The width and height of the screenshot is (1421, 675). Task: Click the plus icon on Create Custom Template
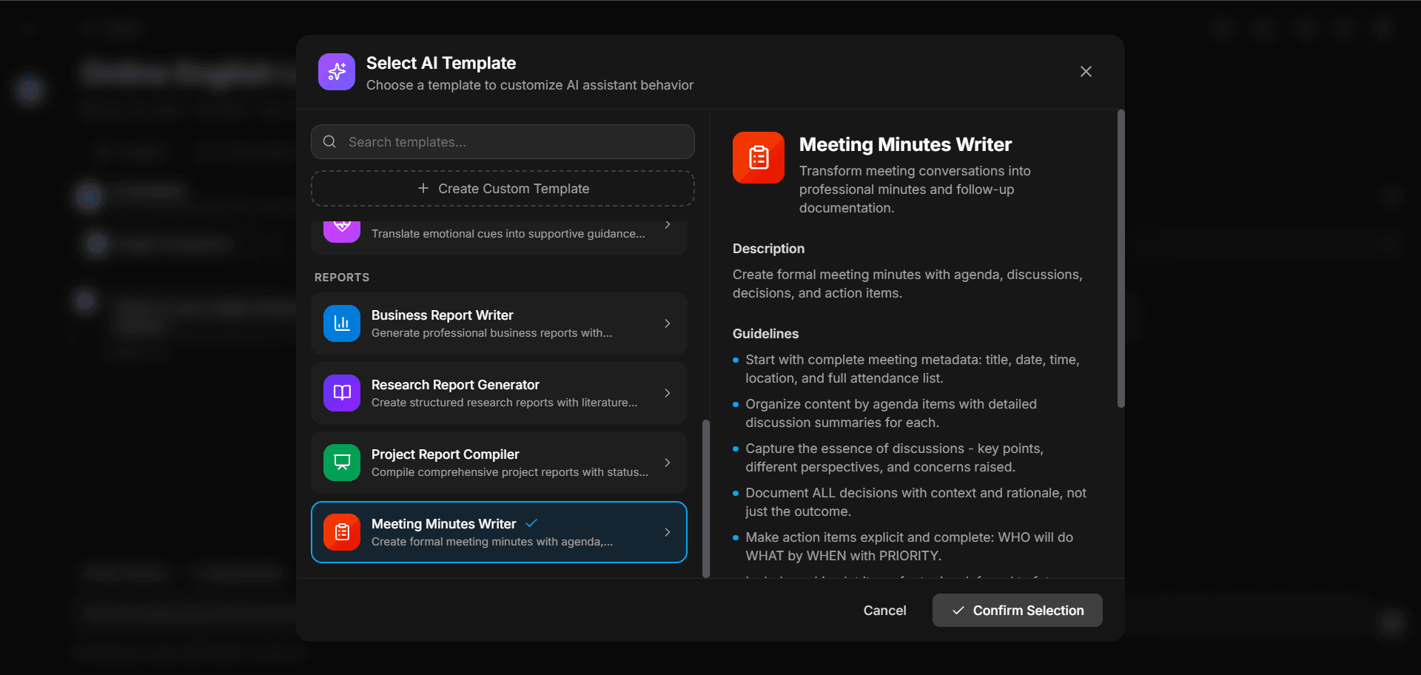423,189
